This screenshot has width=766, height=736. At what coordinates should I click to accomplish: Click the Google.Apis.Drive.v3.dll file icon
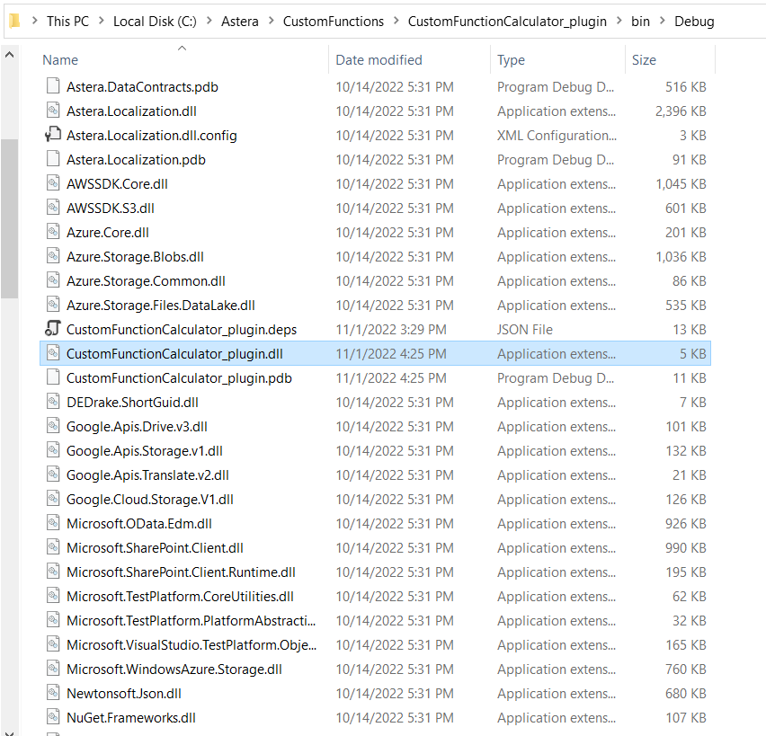point(52,427)
